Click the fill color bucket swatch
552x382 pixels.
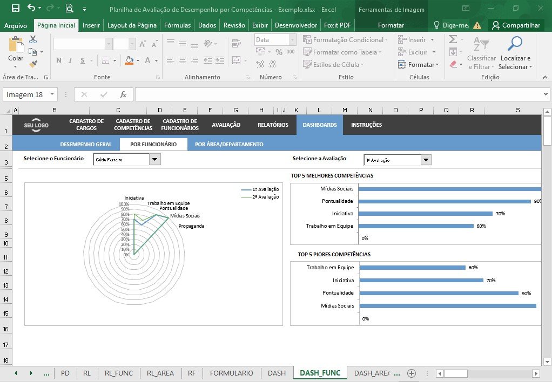(129, 60)
